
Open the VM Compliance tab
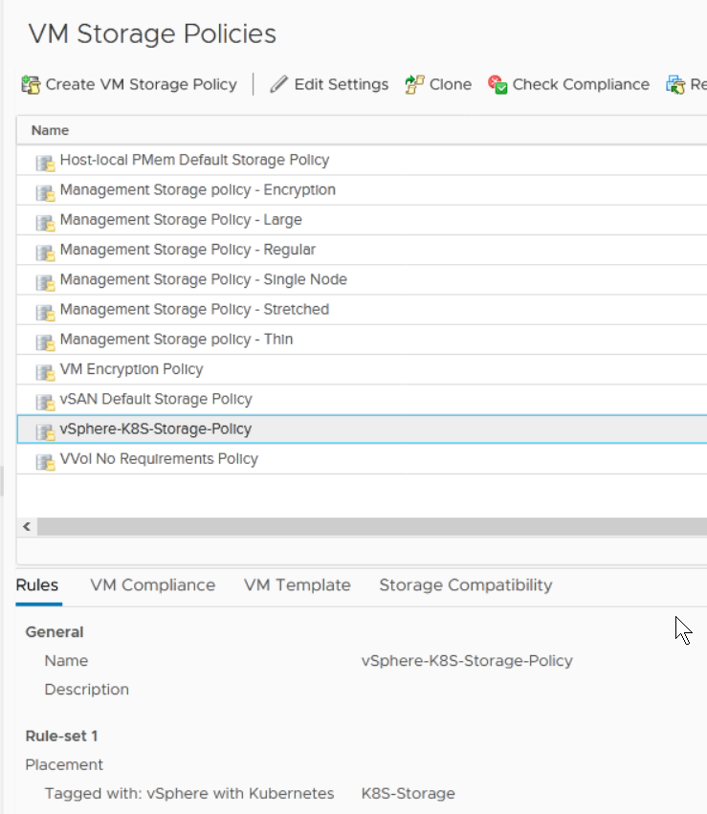pyautogui.click(x=153, y=585)
